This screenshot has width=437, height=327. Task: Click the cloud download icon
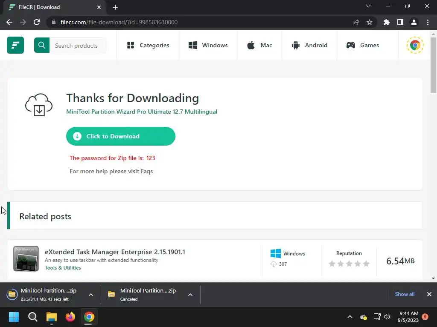coord(39,105)
